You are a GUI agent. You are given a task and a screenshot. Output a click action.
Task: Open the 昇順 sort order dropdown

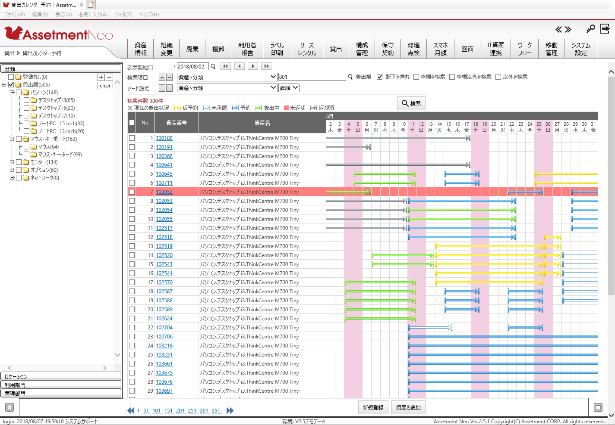pos(289,88)
